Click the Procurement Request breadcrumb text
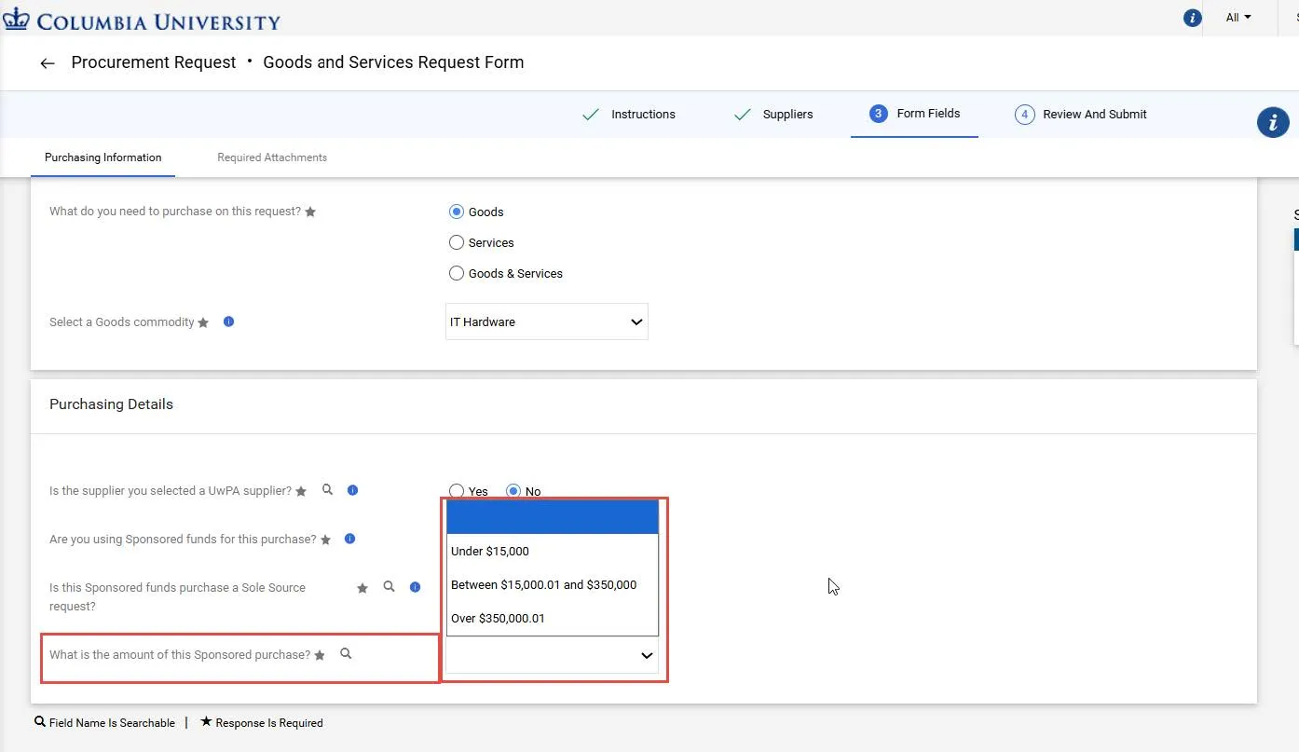Image resolution: width=1299 pixels, height=752 pixels. 154,62
